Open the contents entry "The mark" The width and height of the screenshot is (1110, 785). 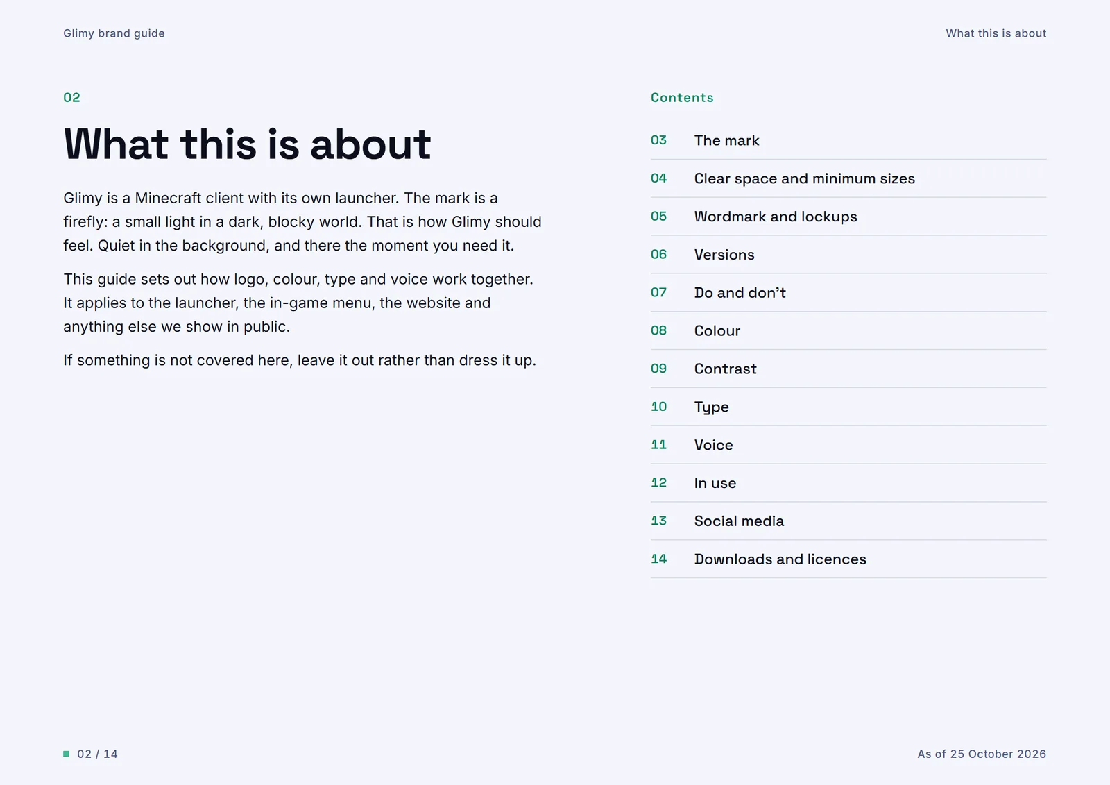(848, 141)
